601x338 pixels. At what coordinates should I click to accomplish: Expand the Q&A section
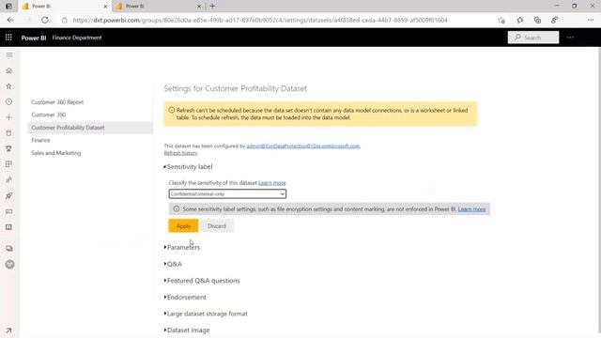pos(173,264)
